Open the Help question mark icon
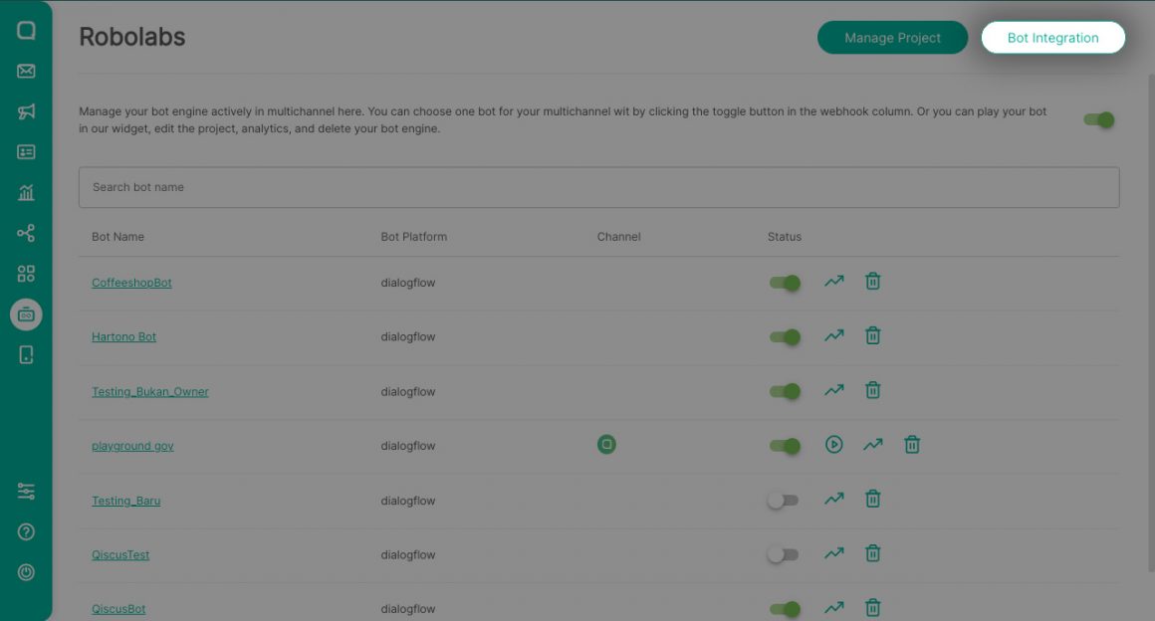 click(26, 531)
